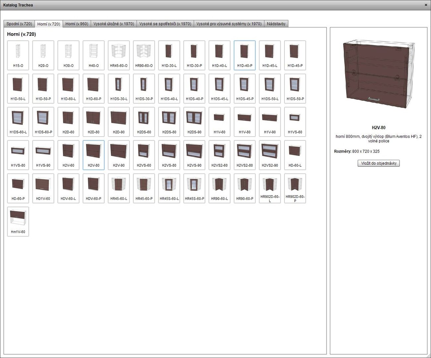Select the H15-O open shelf cabinet
431x358 pixels.
(18, 55)
